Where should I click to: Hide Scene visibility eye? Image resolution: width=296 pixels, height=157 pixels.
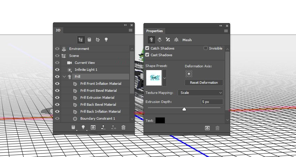(x=57, y=55)
